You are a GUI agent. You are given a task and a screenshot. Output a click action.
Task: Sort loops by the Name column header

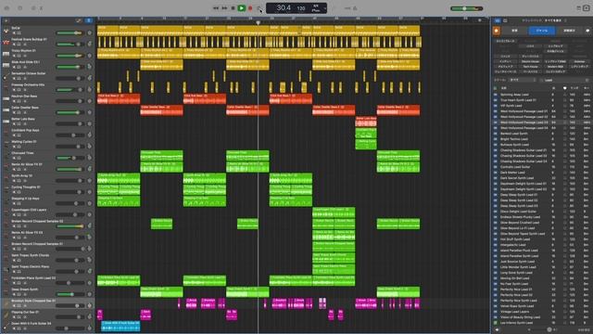(504, 88)
